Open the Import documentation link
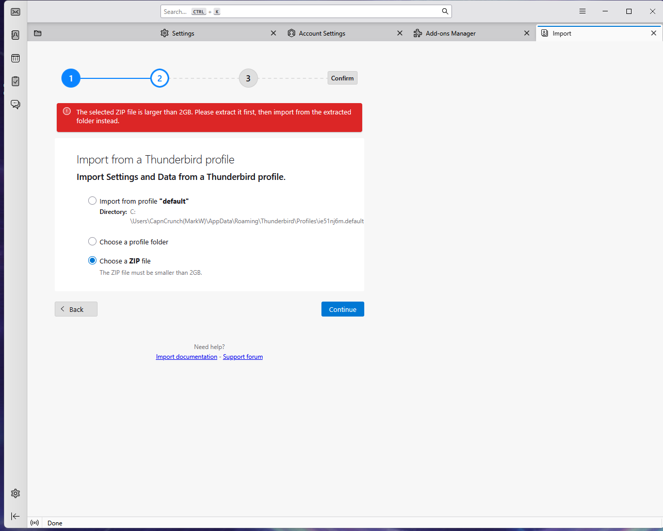Image resolution: width=663 pixels, height=531 pixels. [x=187, y=357]
